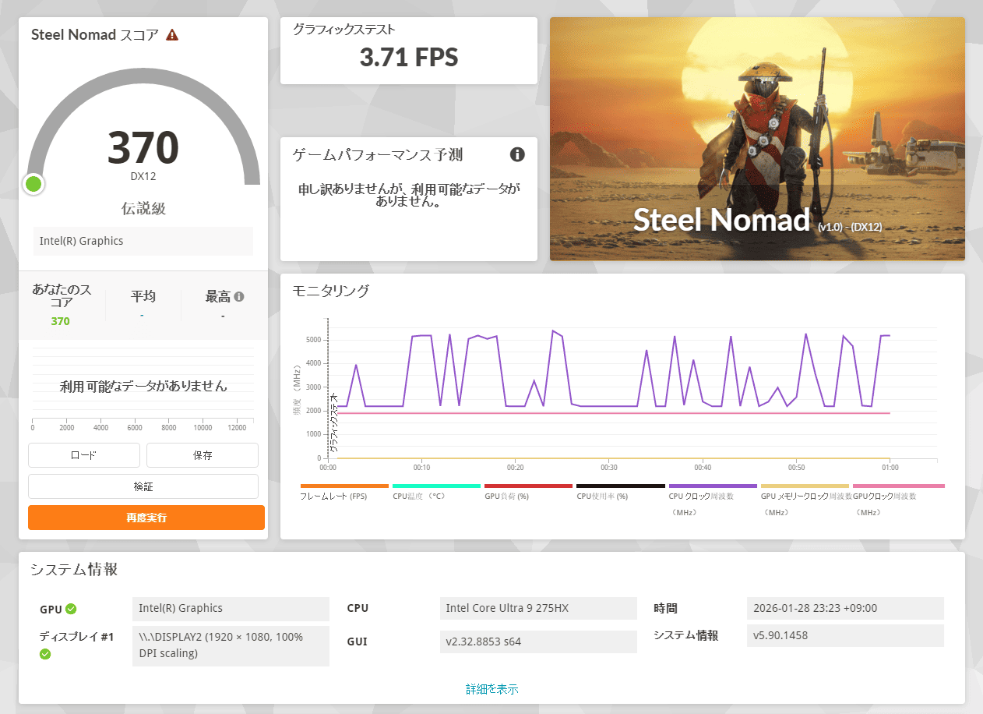Toggle the CPU使用率 (%) legend series
Viewport: 983px width, 714px height.
click(602, 496)
